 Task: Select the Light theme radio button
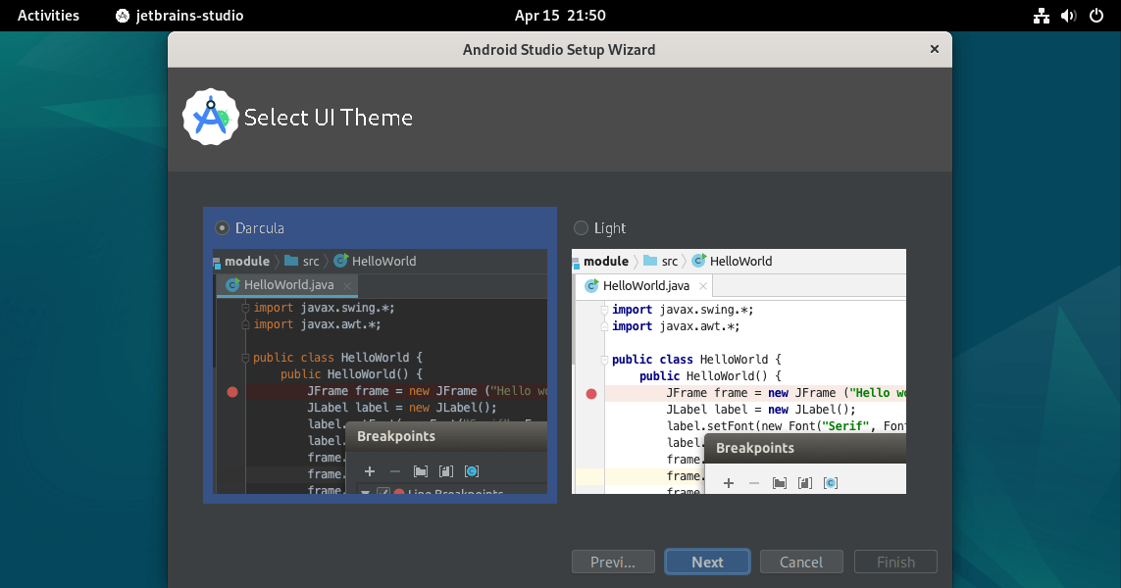tap(582, 228)
